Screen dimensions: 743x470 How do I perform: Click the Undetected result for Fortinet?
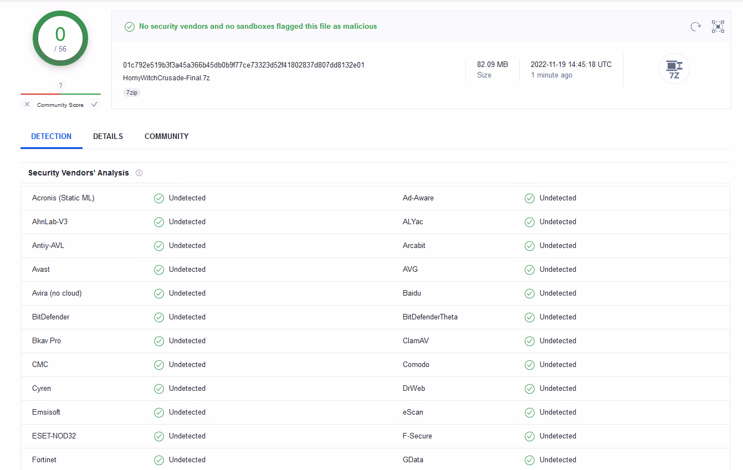[x=187, y=460]
